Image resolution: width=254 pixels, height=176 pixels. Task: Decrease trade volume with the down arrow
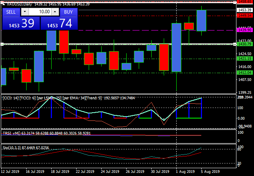tap(25, 12)
